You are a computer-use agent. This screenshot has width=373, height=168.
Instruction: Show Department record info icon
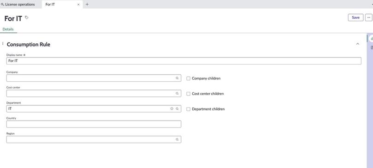(172, 109)
